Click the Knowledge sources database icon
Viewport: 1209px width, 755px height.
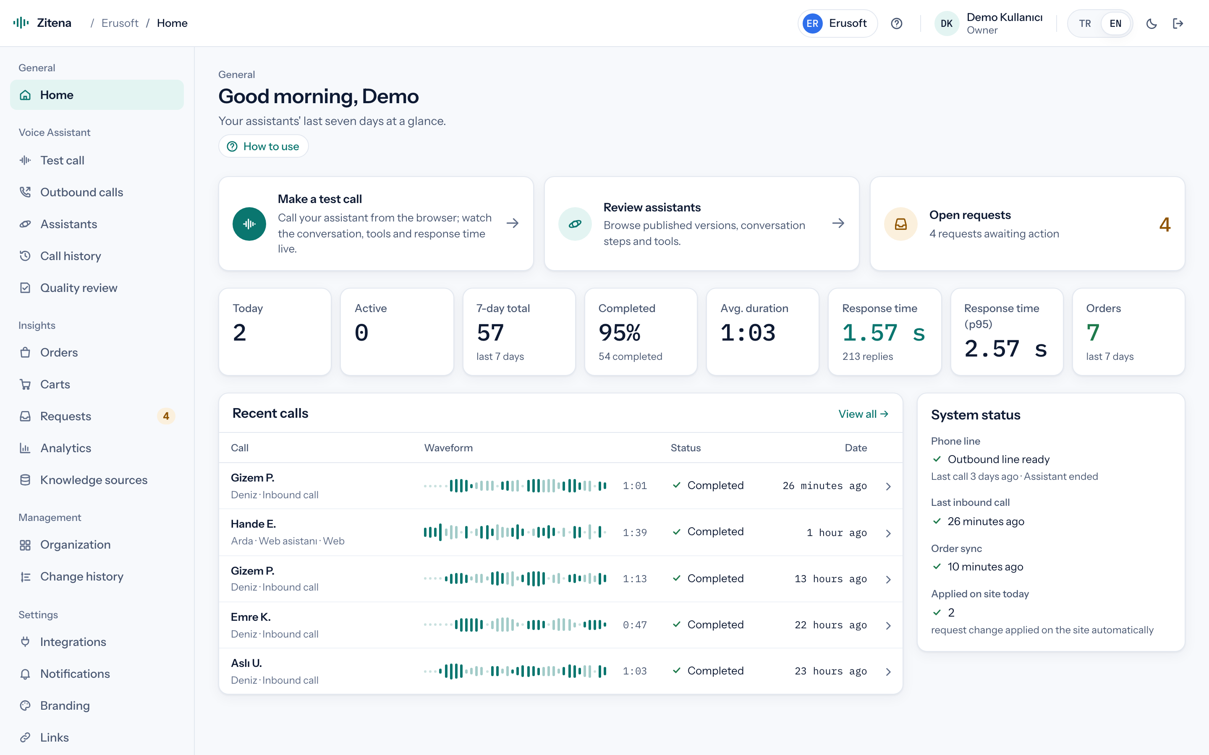tap(25, 480)
